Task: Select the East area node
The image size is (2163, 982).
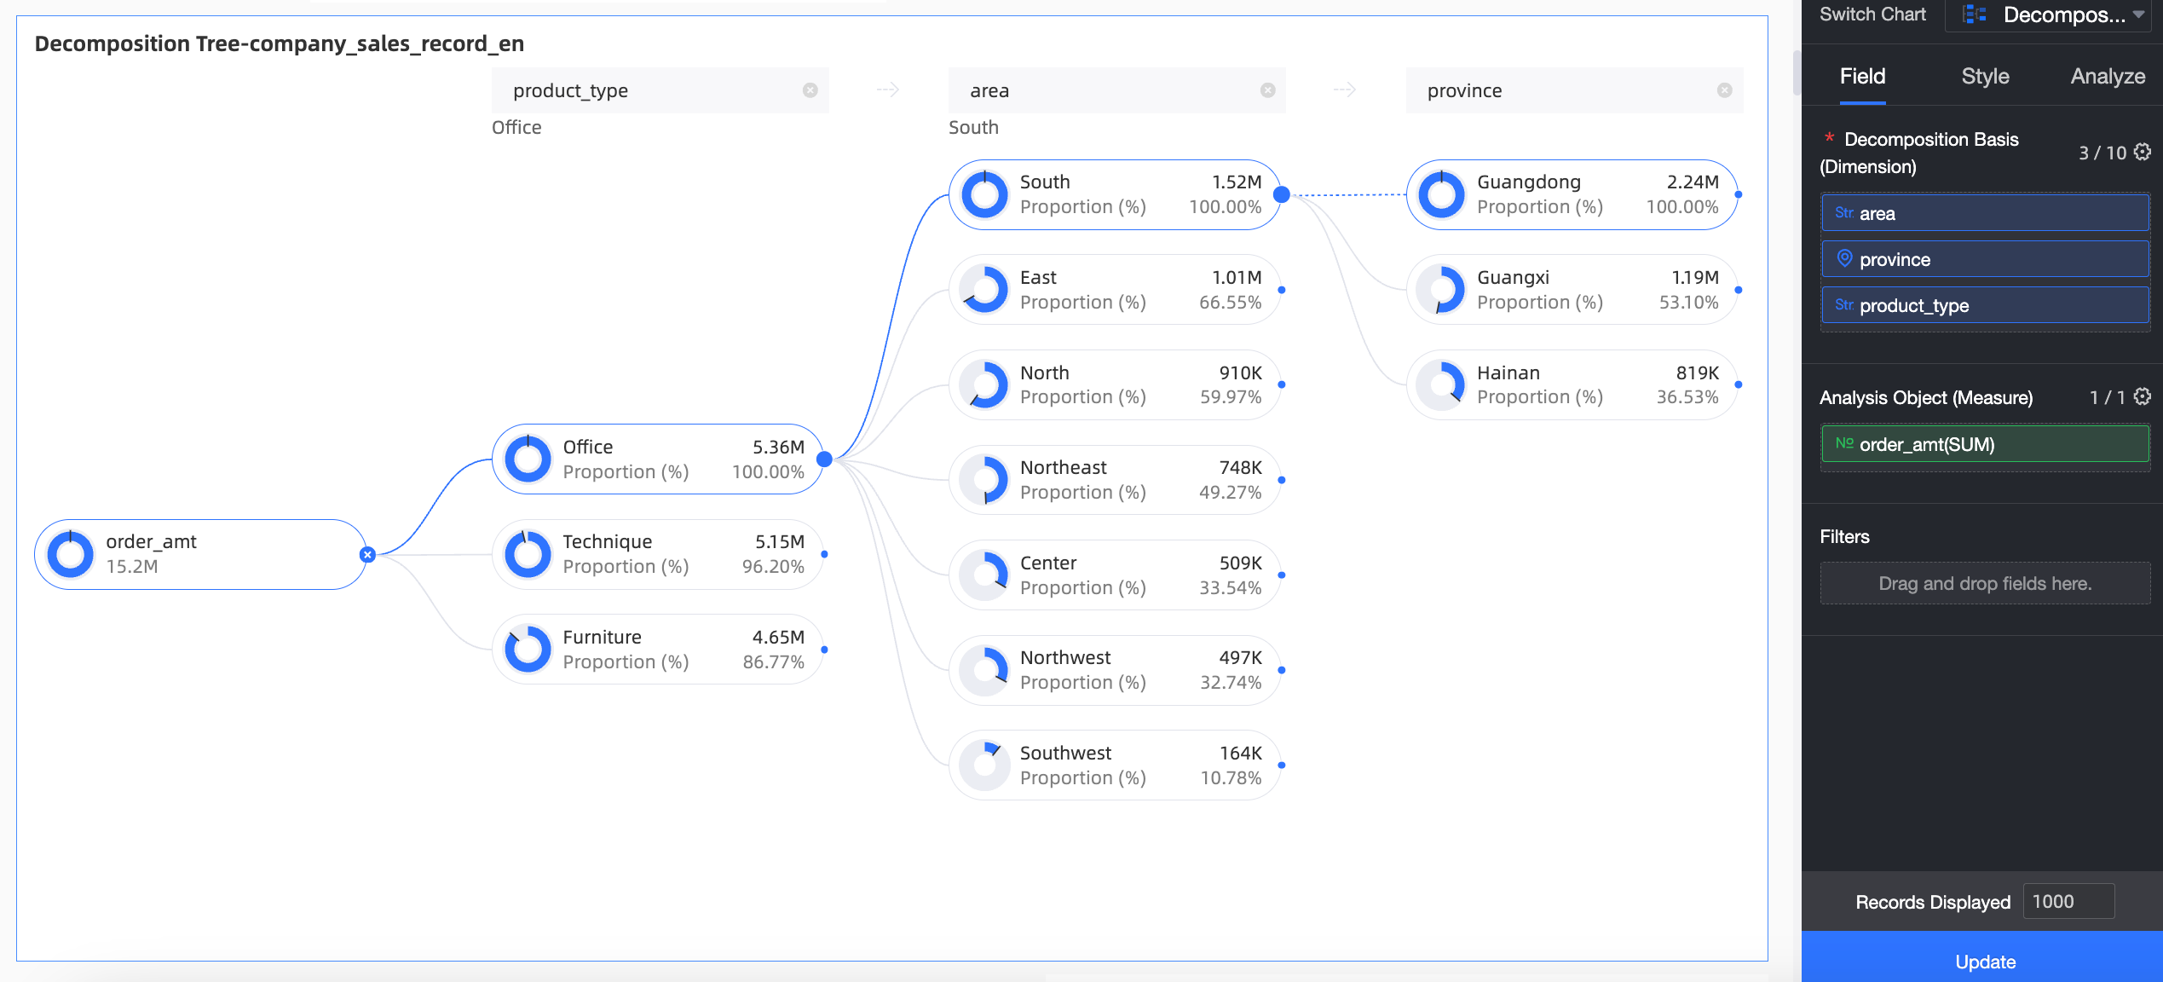Action: pos(1114,290)
